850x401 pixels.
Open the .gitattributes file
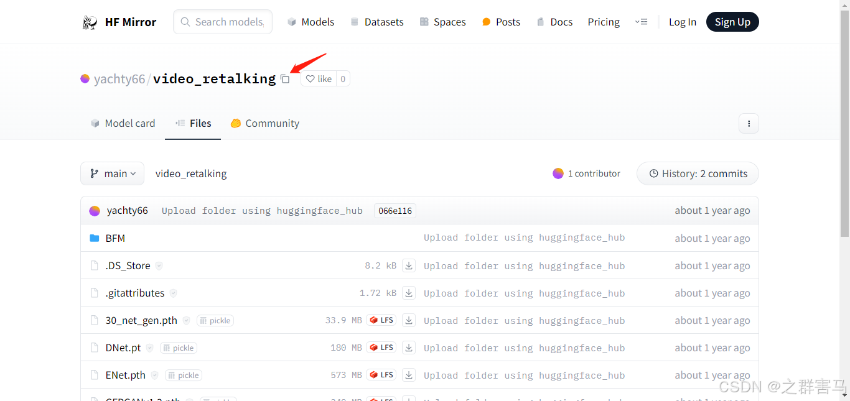135,293
